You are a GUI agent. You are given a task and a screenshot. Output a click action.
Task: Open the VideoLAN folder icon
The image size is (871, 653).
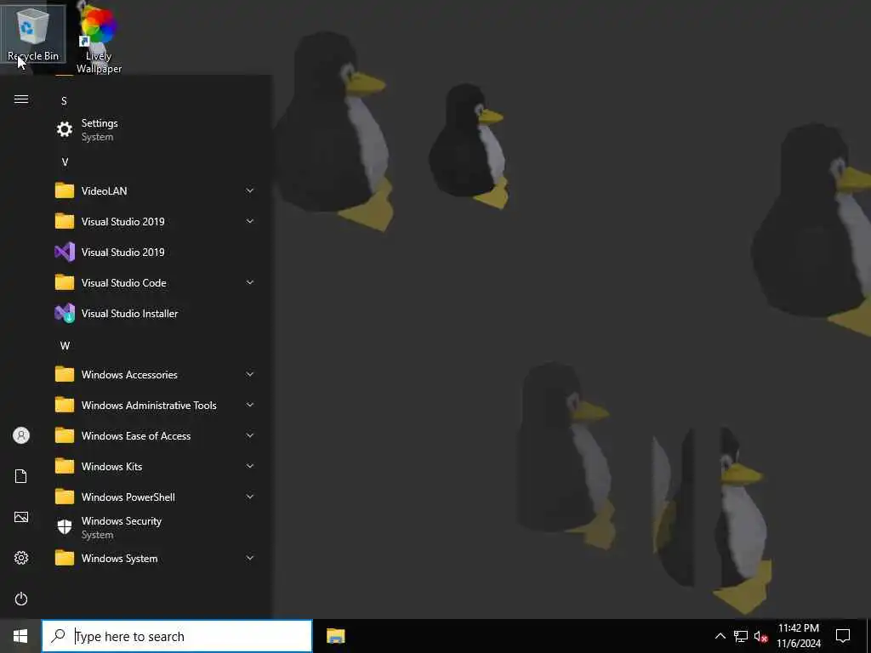click(65, 190)
